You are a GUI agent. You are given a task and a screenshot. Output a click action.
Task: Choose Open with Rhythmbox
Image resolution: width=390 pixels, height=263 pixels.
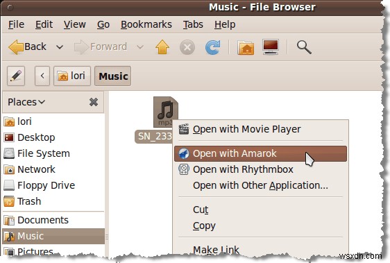(x=260, y=169)
